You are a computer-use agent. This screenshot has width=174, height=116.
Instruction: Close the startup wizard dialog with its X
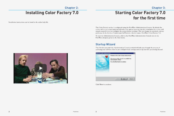[x=134, y=53]
